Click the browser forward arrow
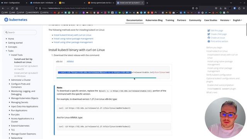 point(8,8)
